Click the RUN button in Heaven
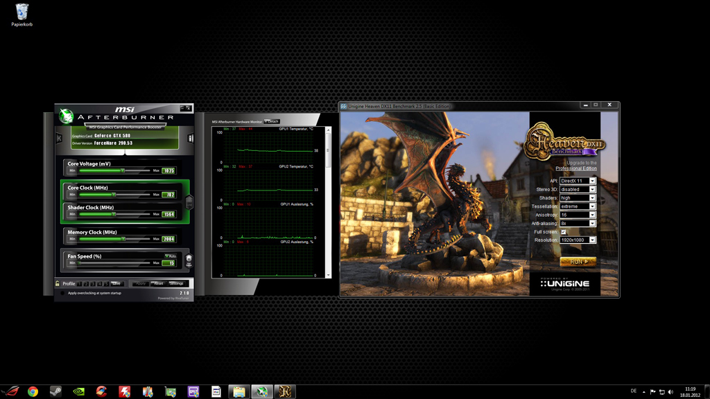710x399 pixels. 578,261
